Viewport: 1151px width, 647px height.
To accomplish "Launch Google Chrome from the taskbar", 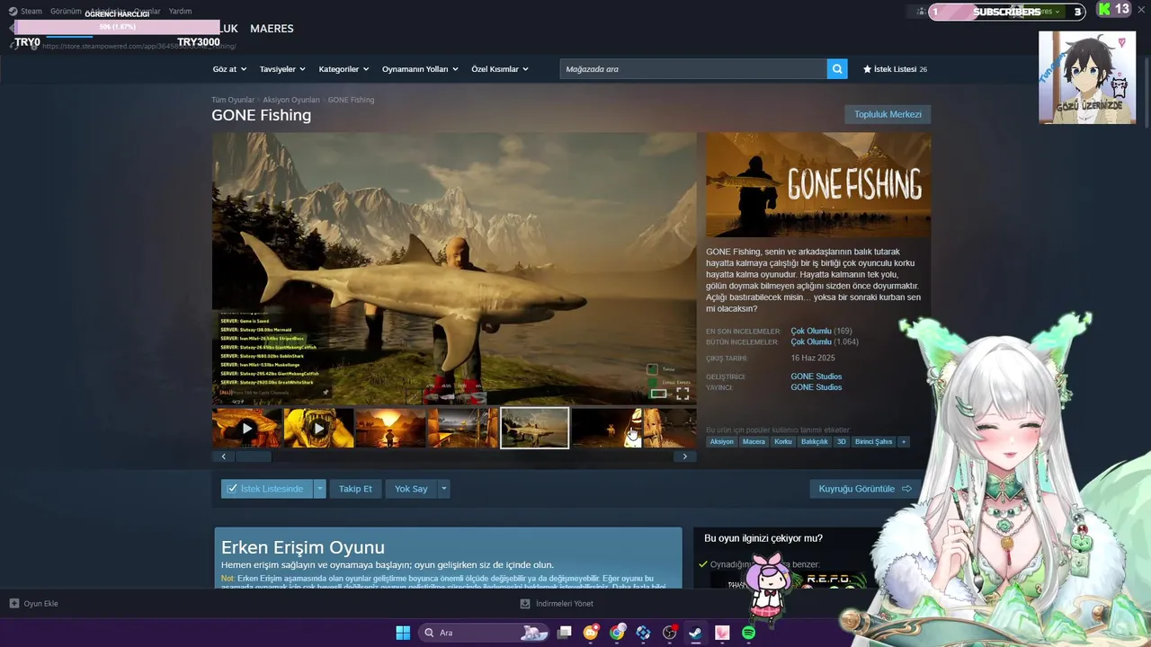I will (617, 633).
